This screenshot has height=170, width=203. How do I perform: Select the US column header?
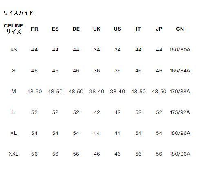tap(118, 29)
